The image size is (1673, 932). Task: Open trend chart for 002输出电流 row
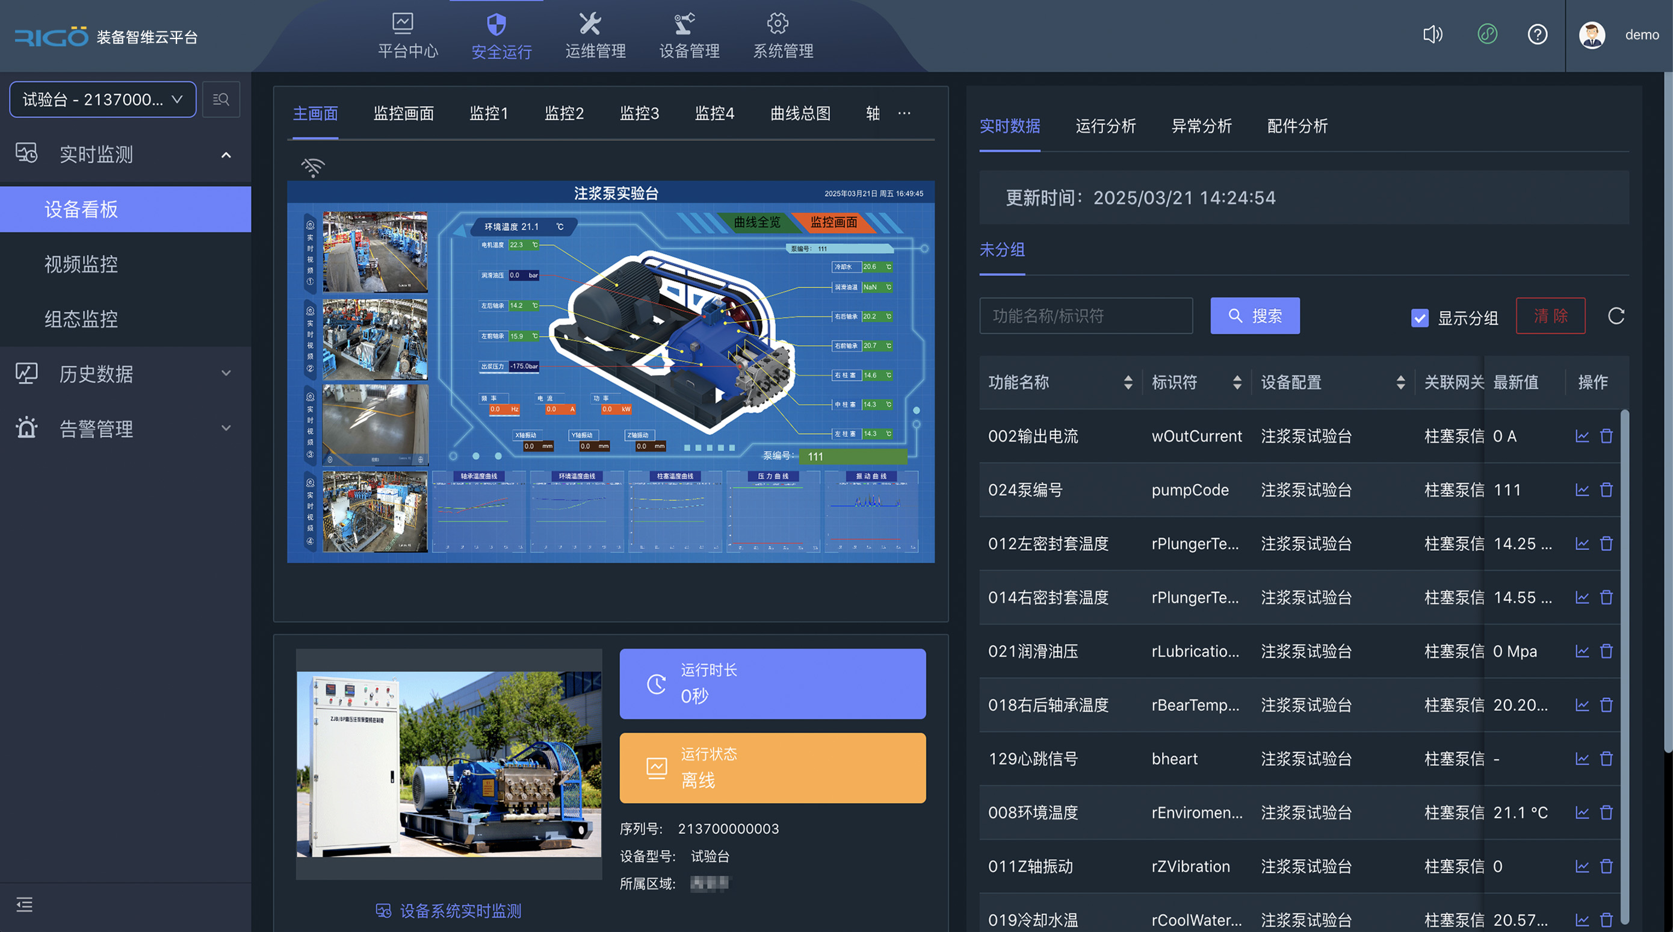click(x=1582, y=436)
